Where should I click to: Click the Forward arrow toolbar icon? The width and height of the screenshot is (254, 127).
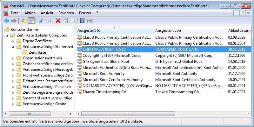click(14, 21)
